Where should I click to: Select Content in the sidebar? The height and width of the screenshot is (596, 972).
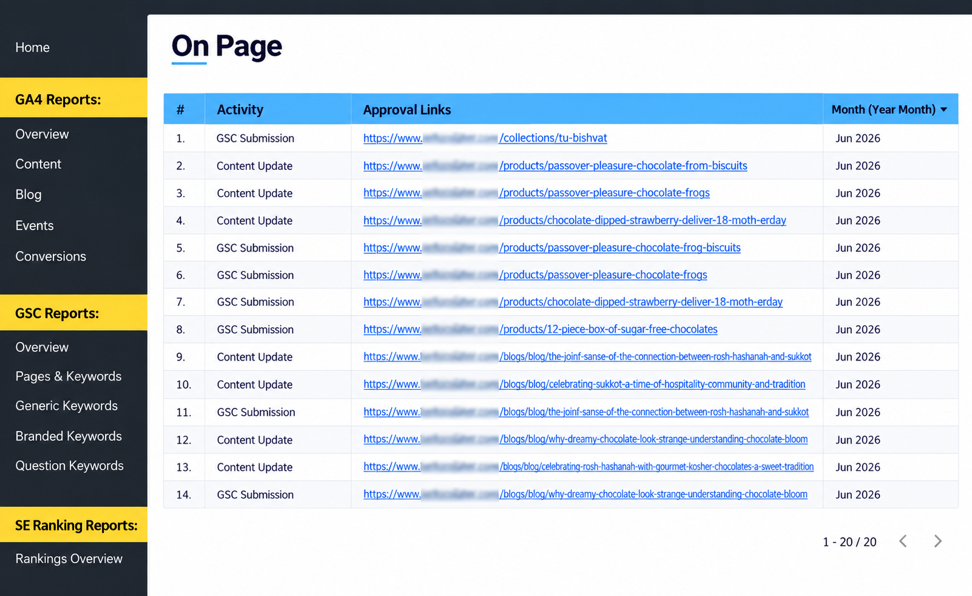38,164
